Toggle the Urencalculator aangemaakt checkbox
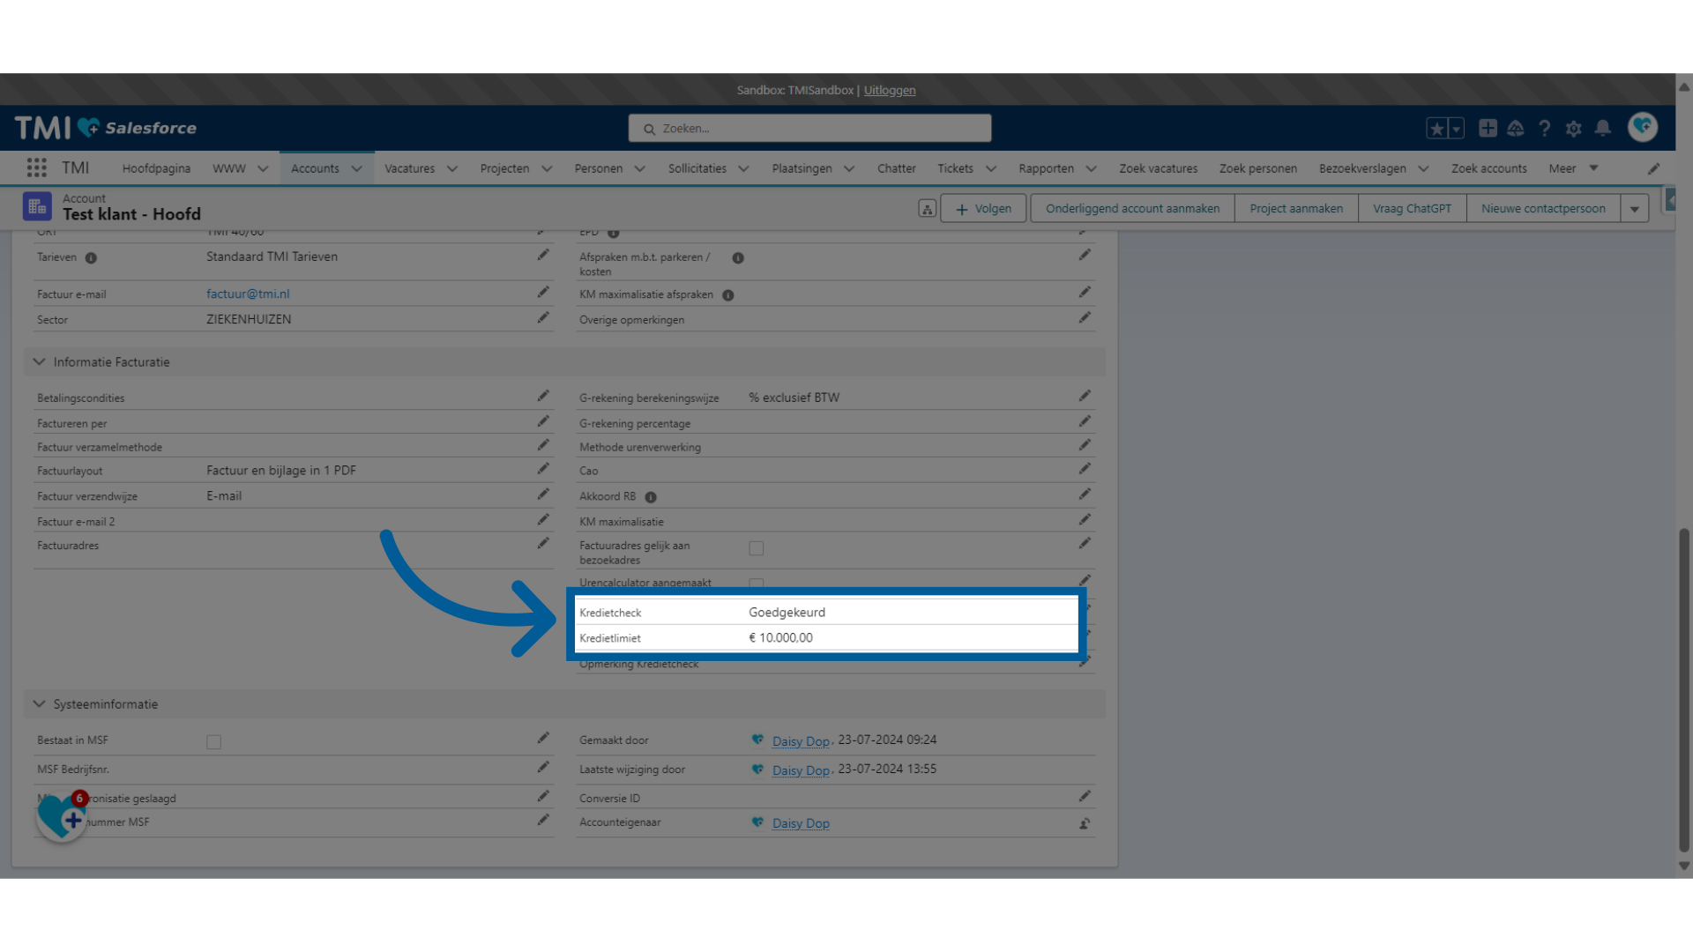 (x=755, y=581)
